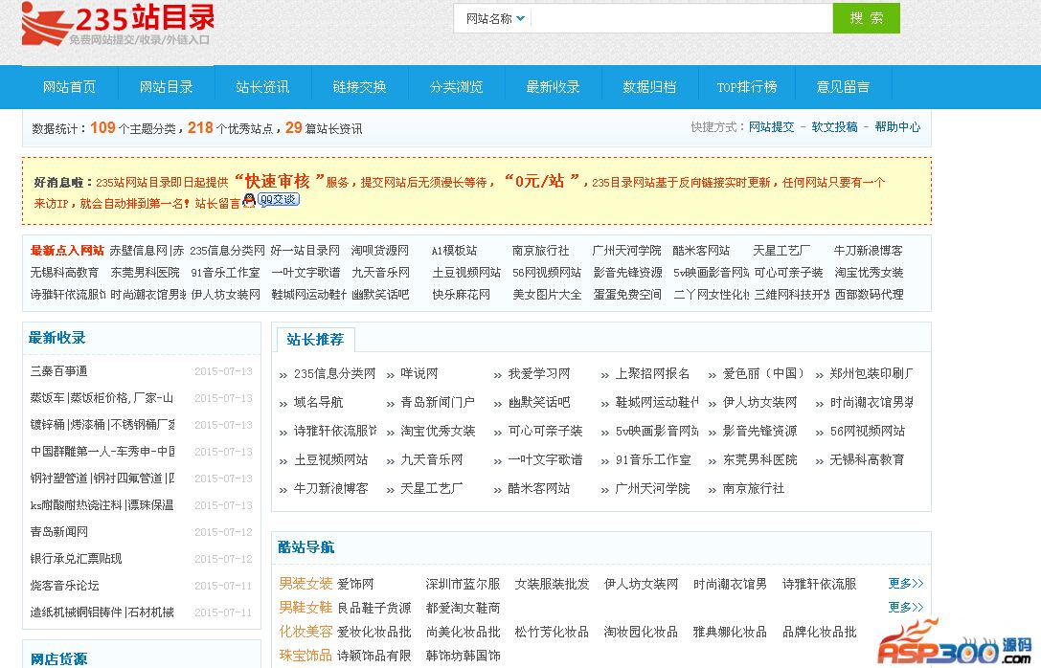Click the 网站提交 quick link
The height and width of the screenshot is (668, 1041).
771,127
